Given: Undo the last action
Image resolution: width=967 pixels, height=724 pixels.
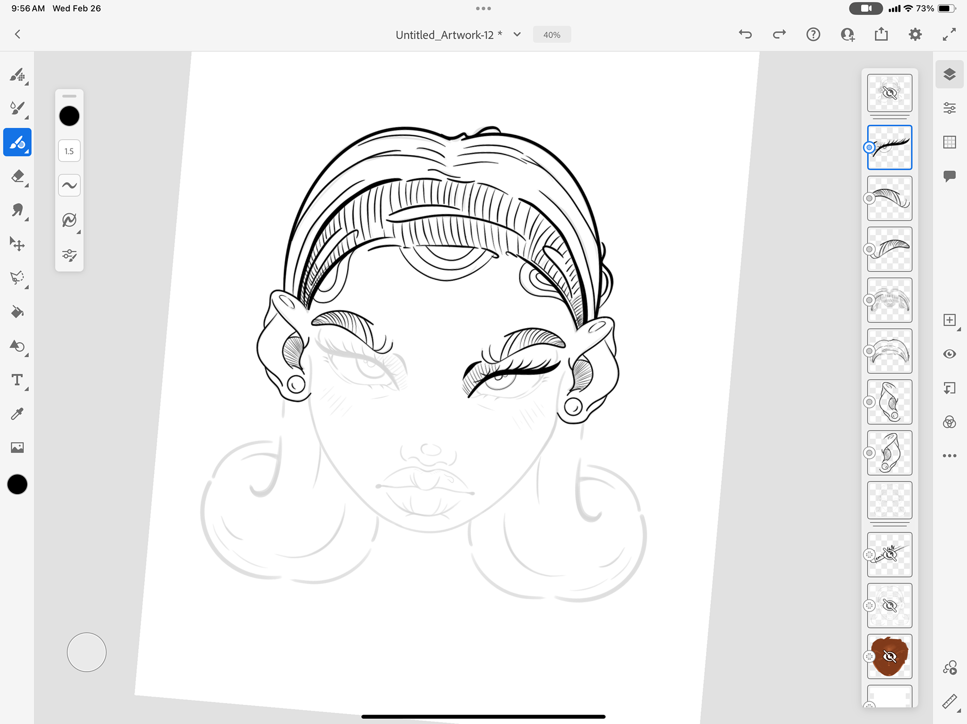Looking at the screenshot, I should click(x=745, y=35).
